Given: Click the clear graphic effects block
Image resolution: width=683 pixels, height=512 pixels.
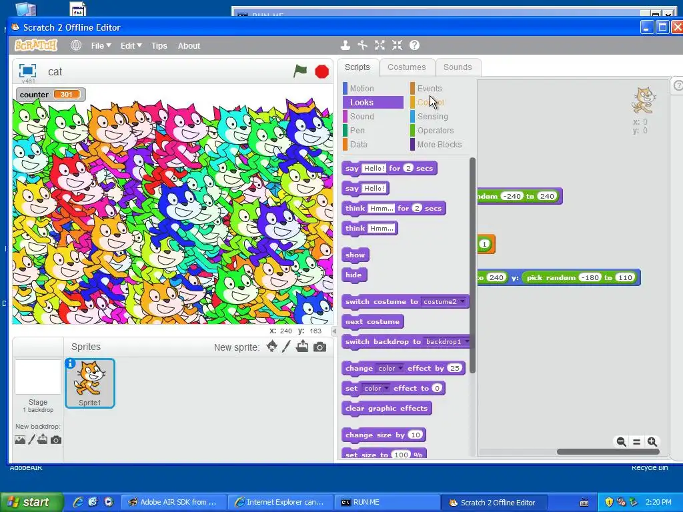Looking at the screenshot, I should tap(387, 409).
